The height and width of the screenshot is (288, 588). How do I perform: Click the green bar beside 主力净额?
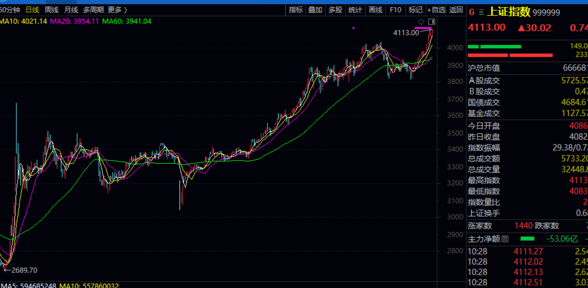coord(528,239)
